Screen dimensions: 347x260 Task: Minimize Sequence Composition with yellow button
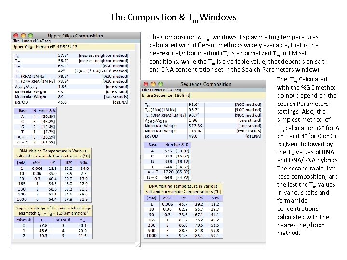tap(153, 84)
